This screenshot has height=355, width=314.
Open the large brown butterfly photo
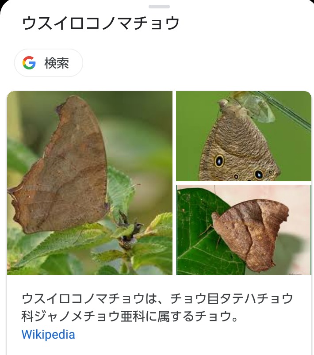pos(90,183)
